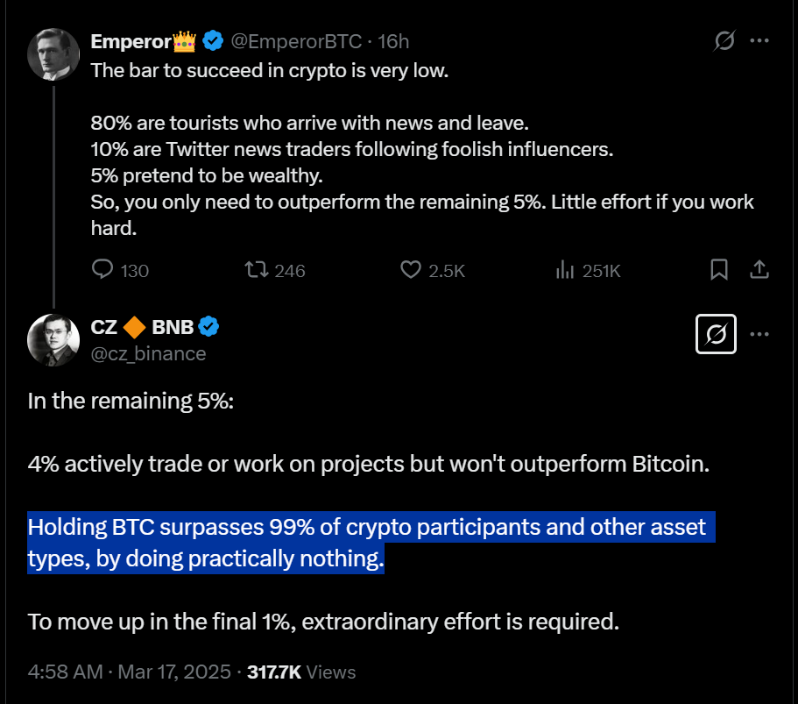
Task: Open more options menu on CZ's tweet
Action: click(x=760, y=333)
